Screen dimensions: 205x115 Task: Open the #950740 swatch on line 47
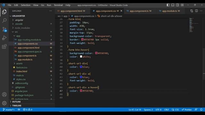81,91
